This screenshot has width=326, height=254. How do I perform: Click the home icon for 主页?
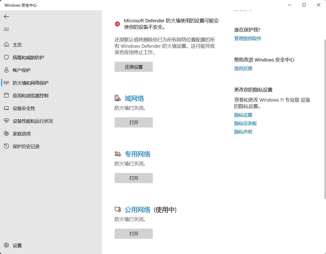7,45
